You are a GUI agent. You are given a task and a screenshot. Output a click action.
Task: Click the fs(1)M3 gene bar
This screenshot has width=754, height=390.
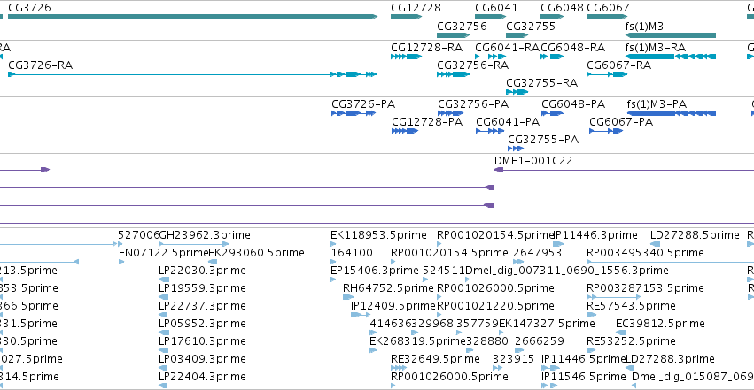coord(671,35)
